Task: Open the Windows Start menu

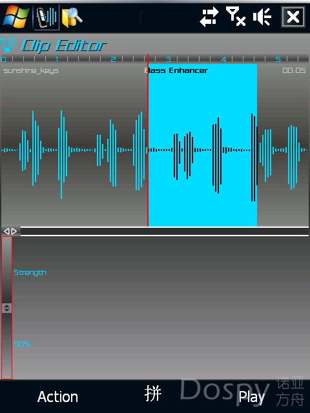Action: click(16, 17)
